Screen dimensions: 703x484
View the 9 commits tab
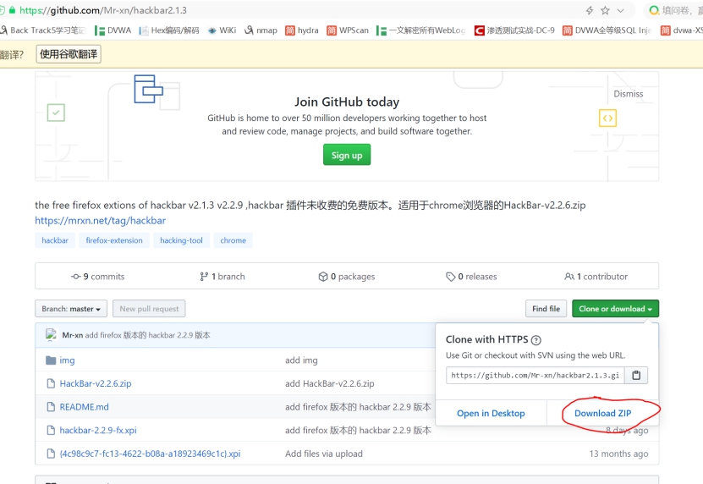click(98, 277)
